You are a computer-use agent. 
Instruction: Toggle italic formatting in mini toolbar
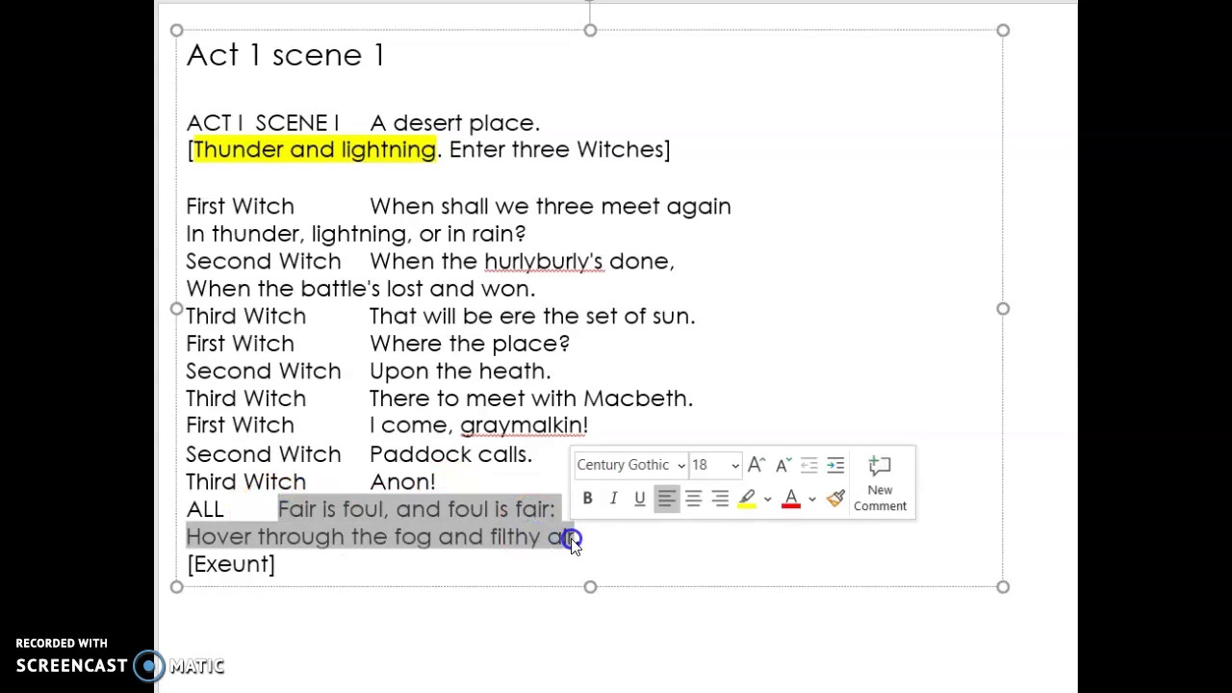click(x=613, y=499)
